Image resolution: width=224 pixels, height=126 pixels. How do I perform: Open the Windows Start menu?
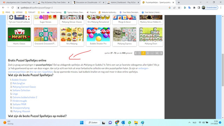pyautogui.click(x=82, y=122)
